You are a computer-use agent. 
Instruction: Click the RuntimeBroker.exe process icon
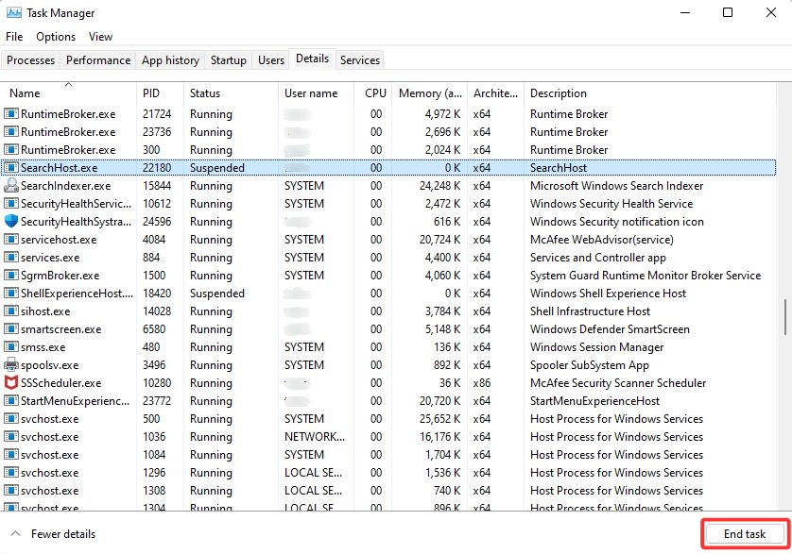[x=10, y=113]
